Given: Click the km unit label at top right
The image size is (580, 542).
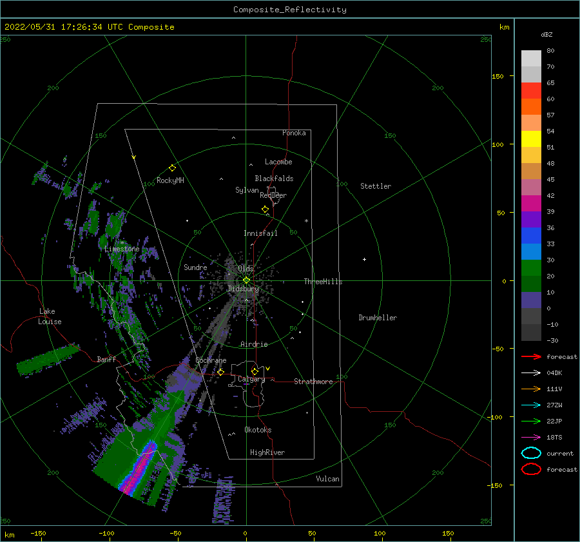Looking at the screenshot, I should coord(505,27).
